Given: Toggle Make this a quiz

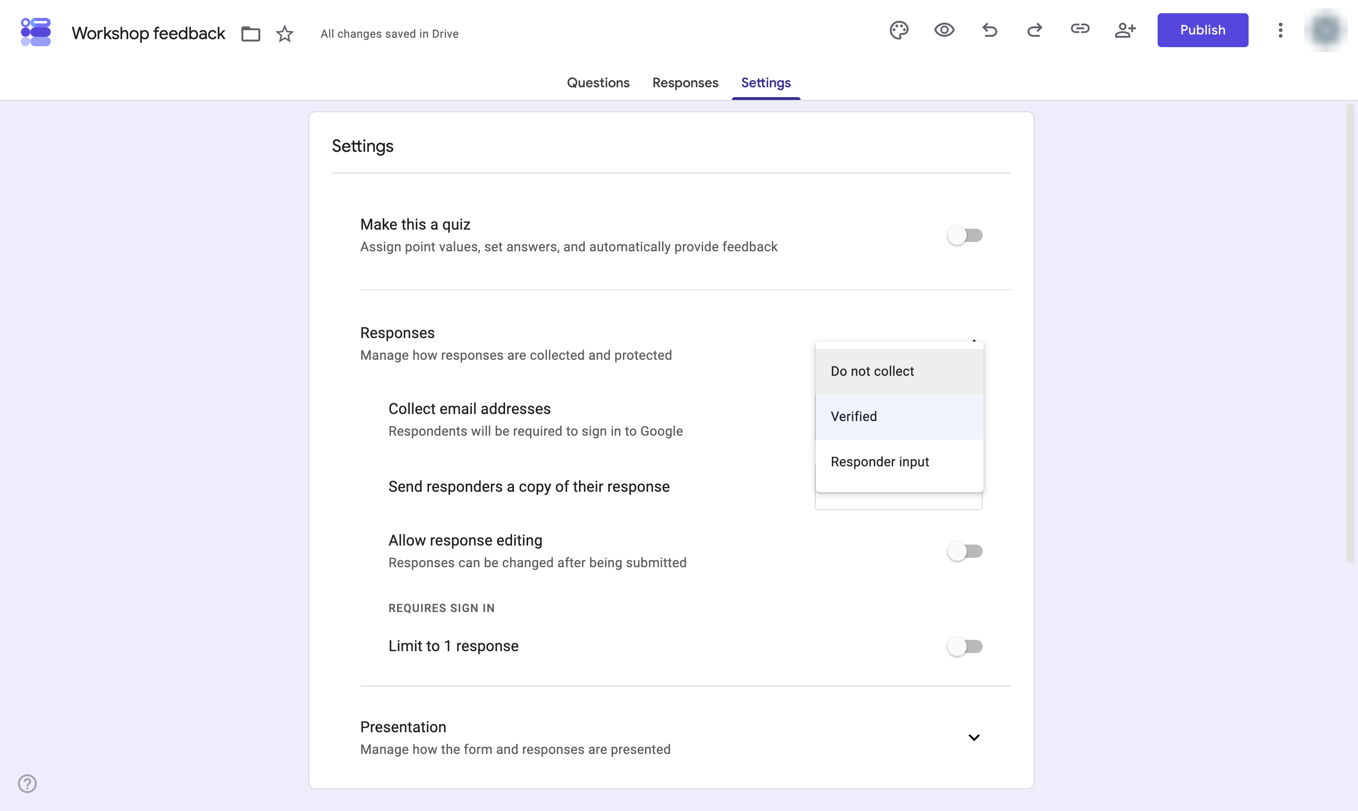Looking at the screenshot, I should 965,236.
